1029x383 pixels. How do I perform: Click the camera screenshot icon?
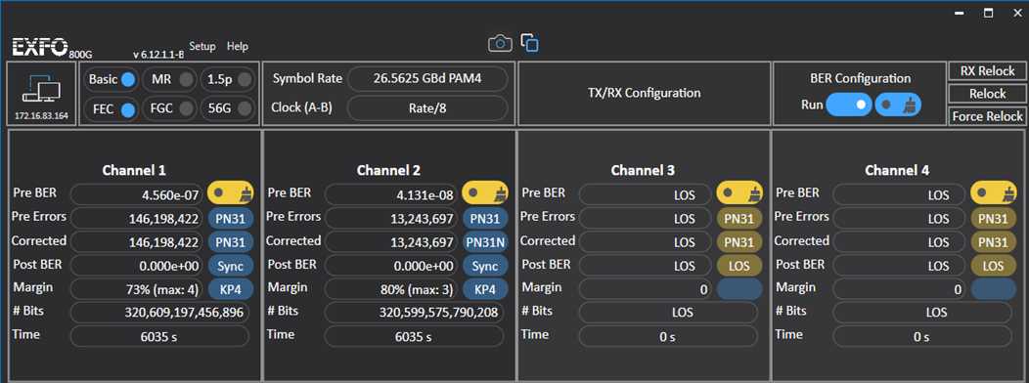click(500, 43)
